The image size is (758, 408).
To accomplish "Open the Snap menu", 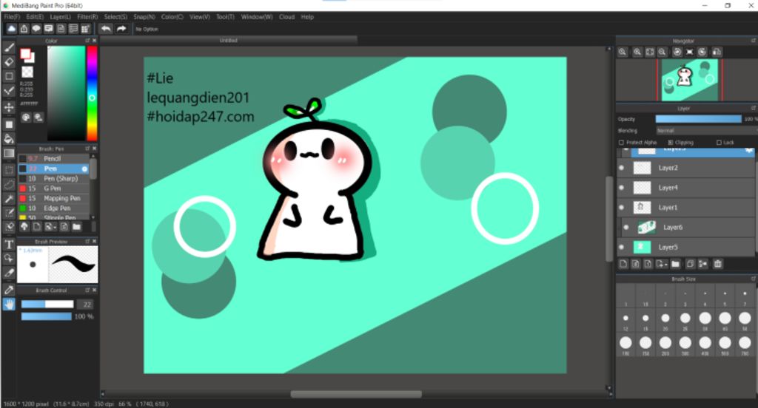I will click(144, 17).
